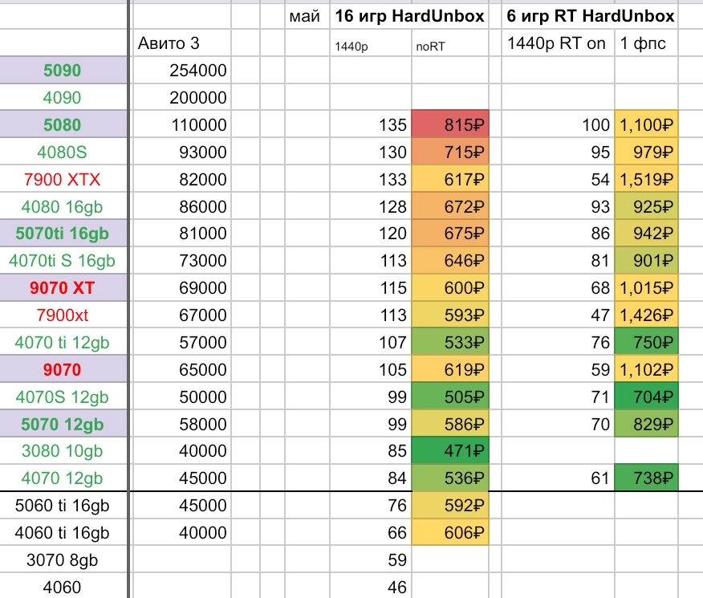Click the 672₽ cost cell
This screenshot has width=703, height=598.
coord(450,206)
